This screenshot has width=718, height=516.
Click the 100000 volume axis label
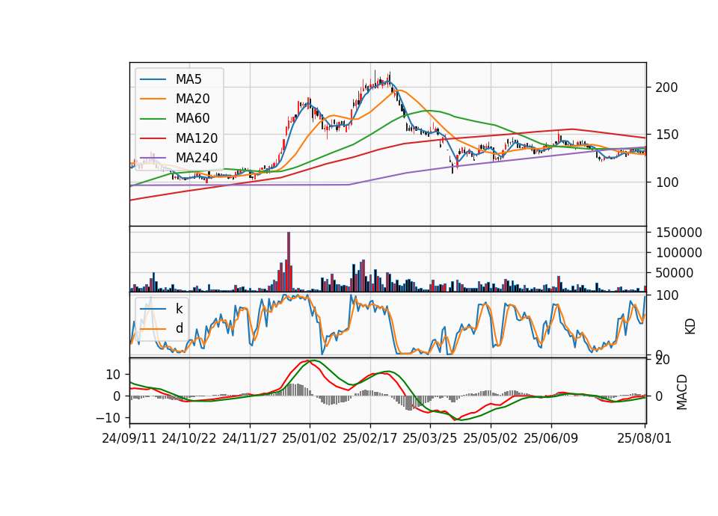coord(678,253)
